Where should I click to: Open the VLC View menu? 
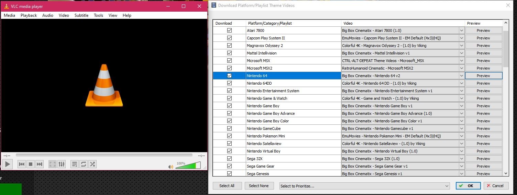click(x=113, y=15)
